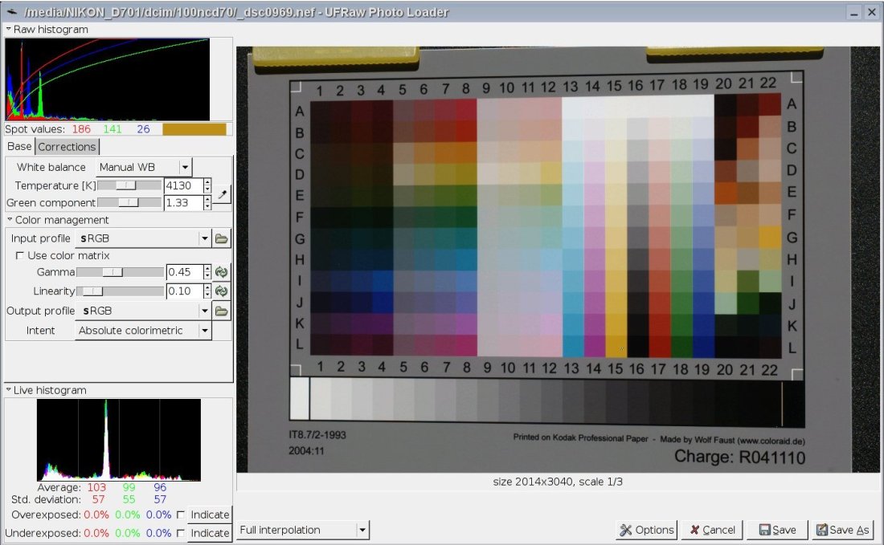Click the UFRaw window title bar icon
The image size is (884, 545).
[x=11, y=12]
